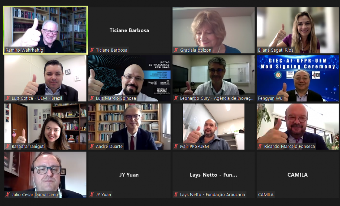The height and width of the screenshot is (206, 340).
Task: Click muted mic icon beside André Duarte
Action: (92, 146)
